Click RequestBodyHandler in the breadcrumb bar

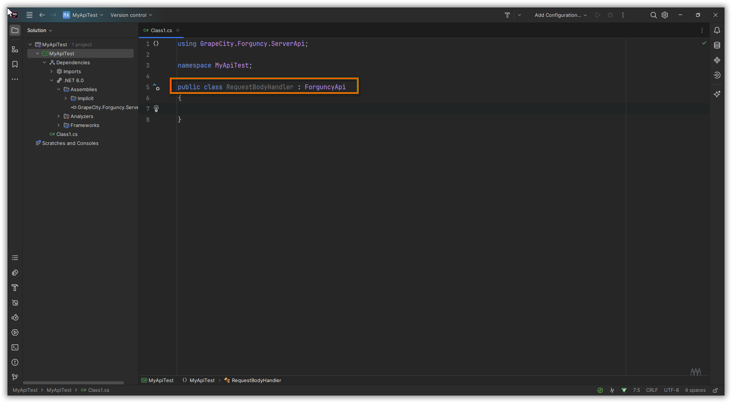click(256, 380)
